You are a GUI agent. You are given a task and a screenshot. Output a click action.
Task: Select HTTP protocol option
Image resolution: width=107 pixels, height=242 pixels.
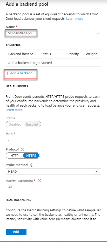(15, 155)
